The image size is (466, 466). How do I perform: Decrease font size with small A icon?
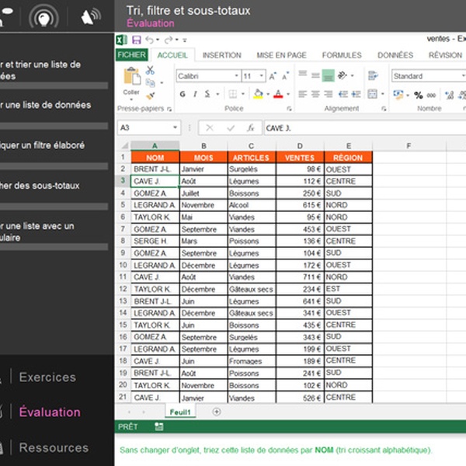pyautogui.click(x=285, y=76)
